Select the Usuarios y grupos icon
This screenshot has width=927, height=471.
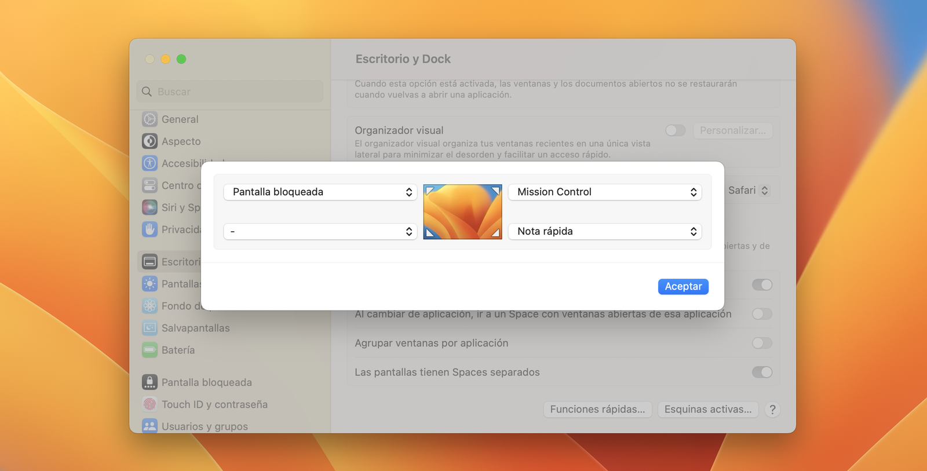[x=149, y=426]
